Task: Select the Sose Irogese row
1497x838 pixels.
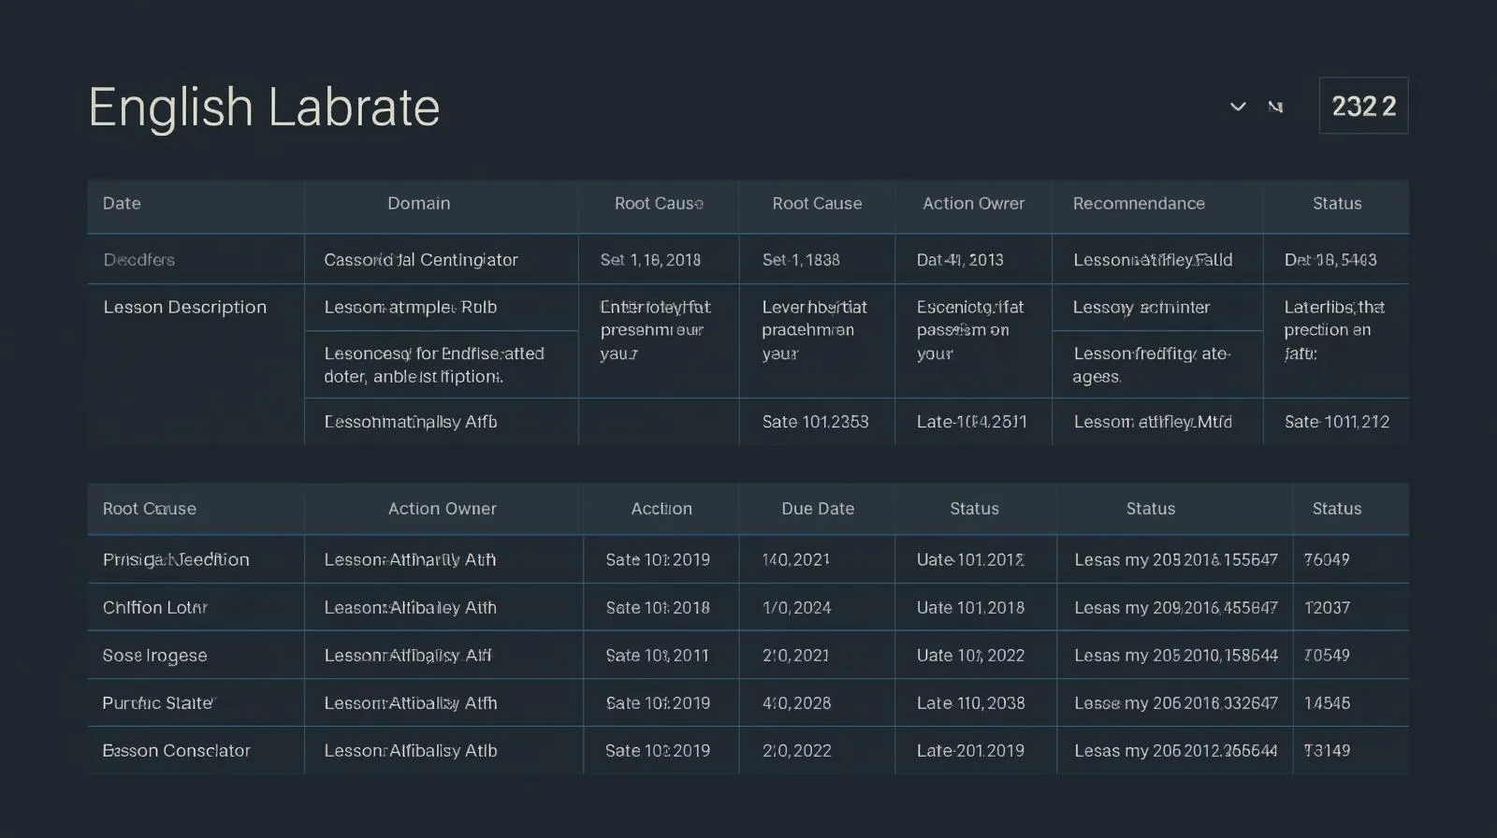Action: click(154, 656)
